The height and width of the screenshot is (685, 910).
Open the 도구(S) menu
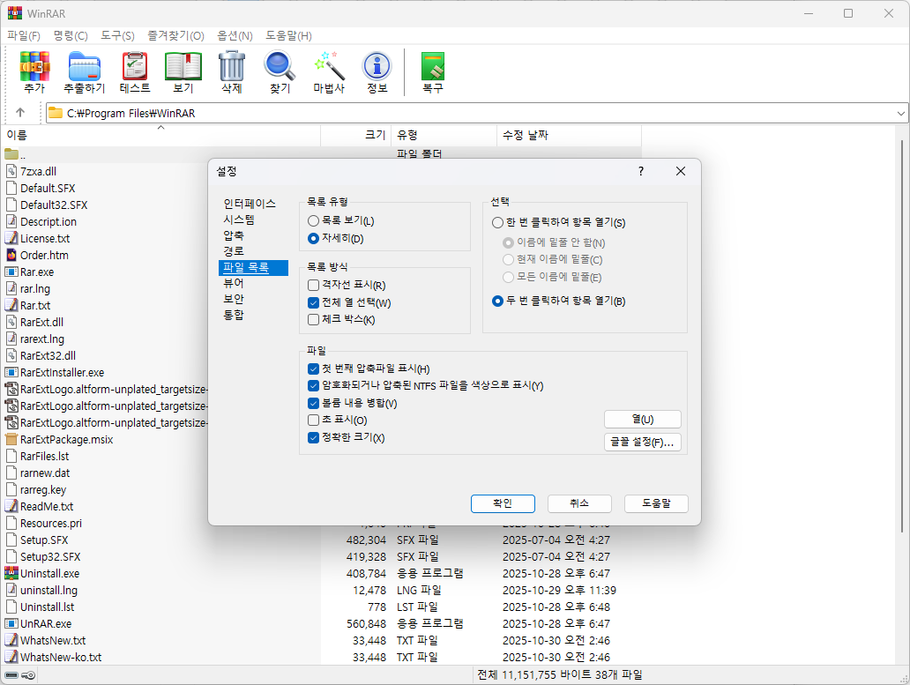[x=118, y=36]
